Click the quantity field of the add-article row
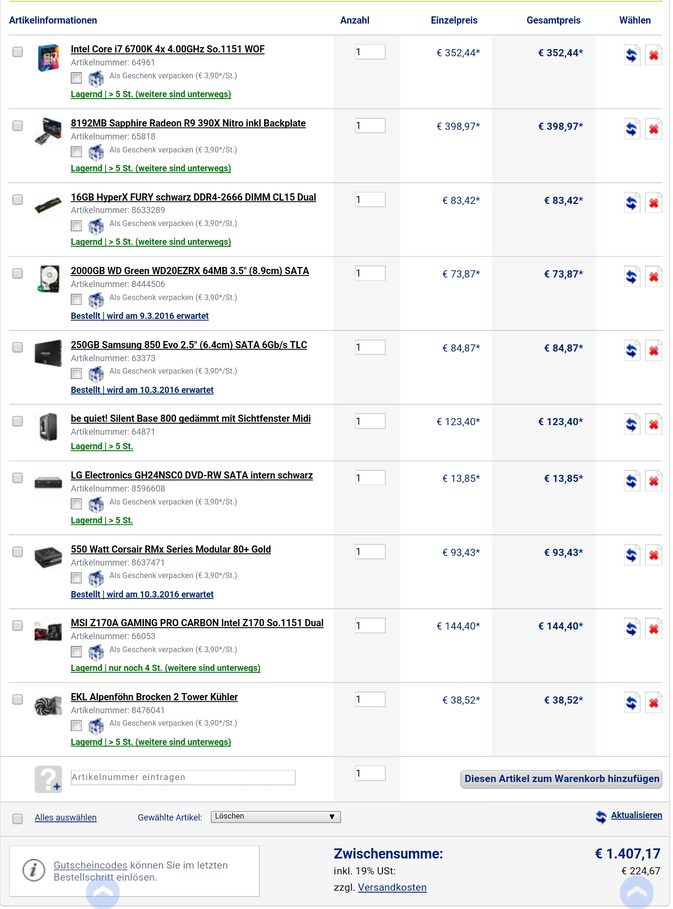673x909 pixels. point(370,773)
